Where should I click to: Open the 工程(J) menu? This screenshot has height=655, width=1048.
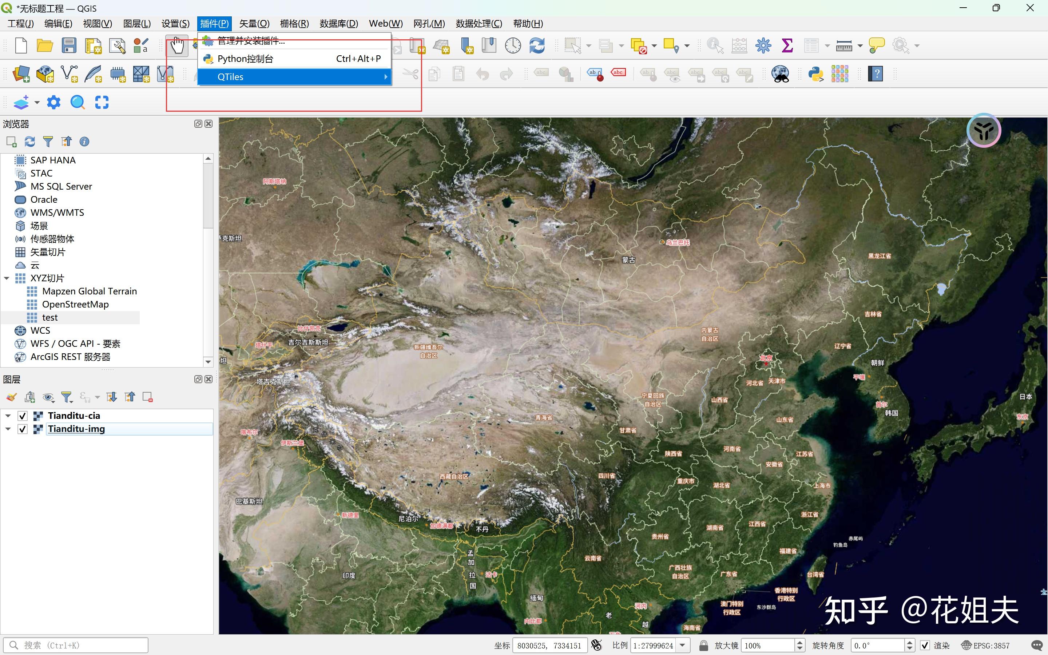pyautogui.click(x=20, y=23)
